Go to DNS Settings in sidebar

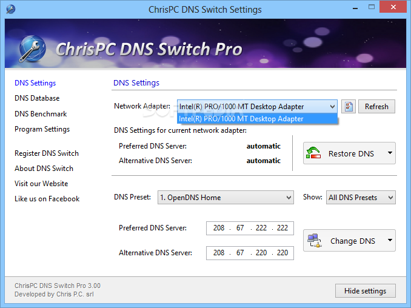tap(35, 83)
